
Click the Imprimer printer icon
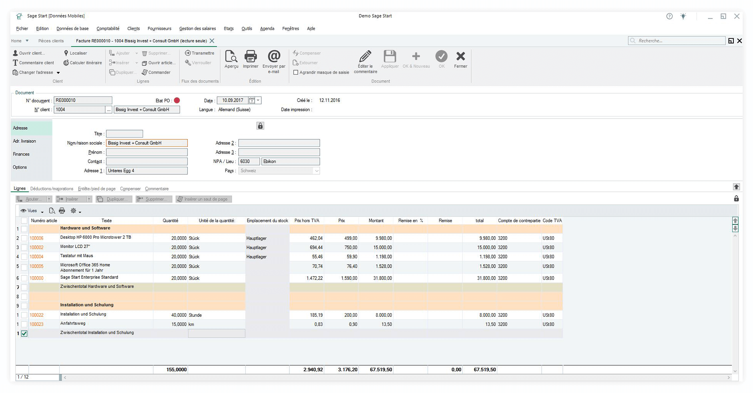point(251,57)
